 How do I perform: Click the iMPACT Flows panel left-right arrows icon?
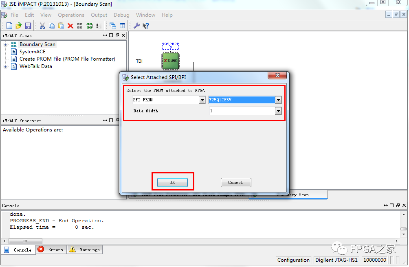tap(105, 35)
